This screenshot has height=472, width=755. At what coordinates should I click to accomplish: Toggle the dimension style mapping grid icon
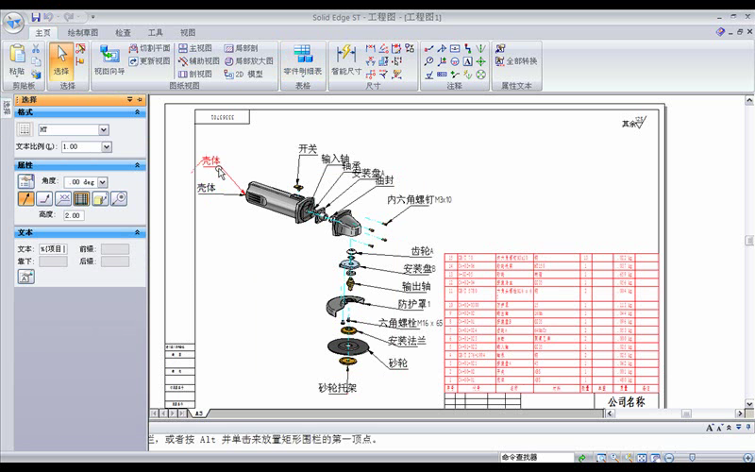(25, 129)
